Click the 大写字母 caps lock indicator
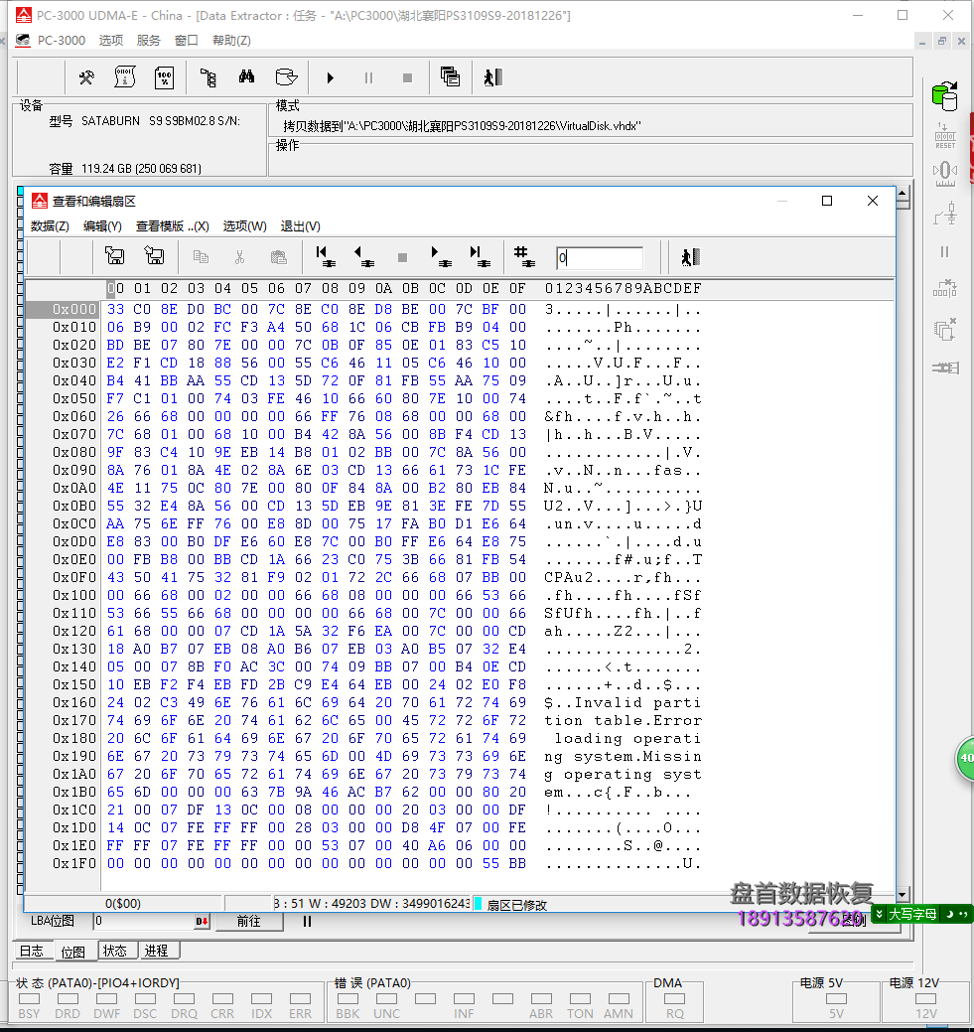The height and width of the screenshot is (1032, 974). (912, 914)
